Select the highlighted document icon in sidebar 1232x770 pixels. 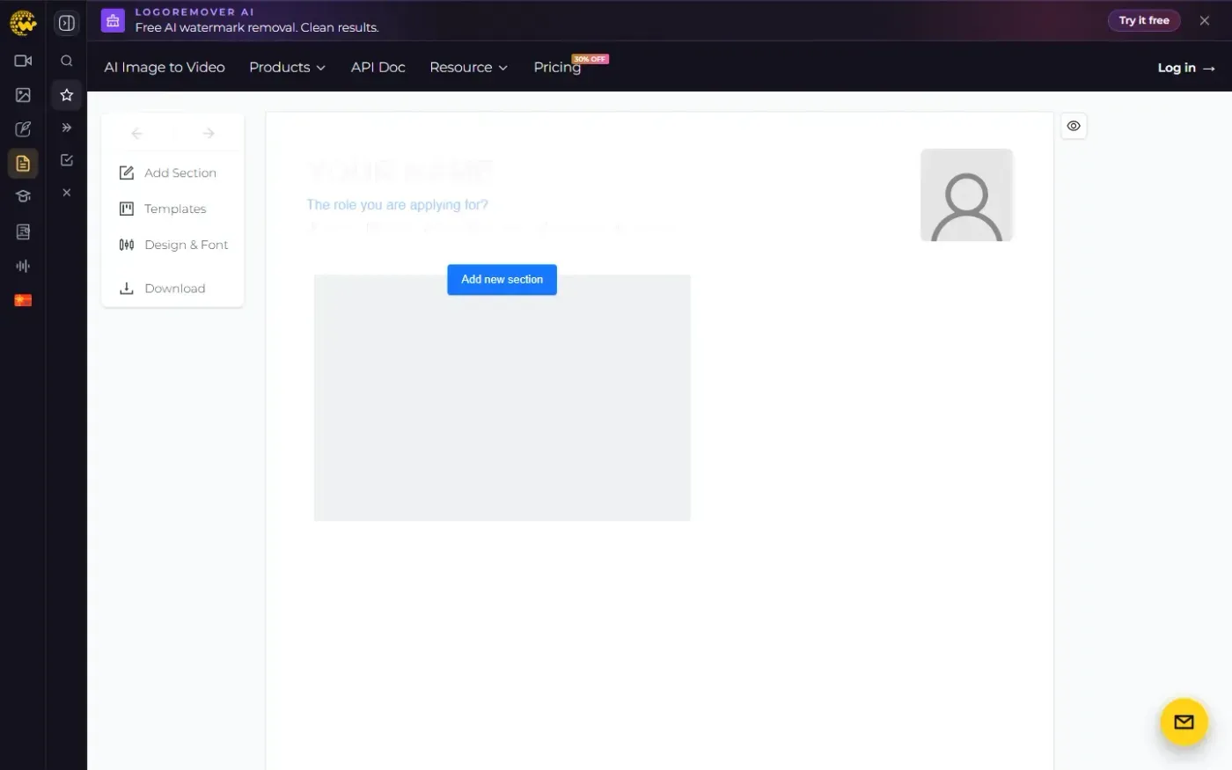pos(23,164)
